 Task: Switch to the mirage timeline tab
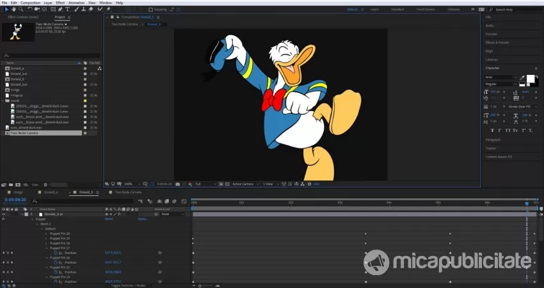pyautogui.click(x=18, y=192)
